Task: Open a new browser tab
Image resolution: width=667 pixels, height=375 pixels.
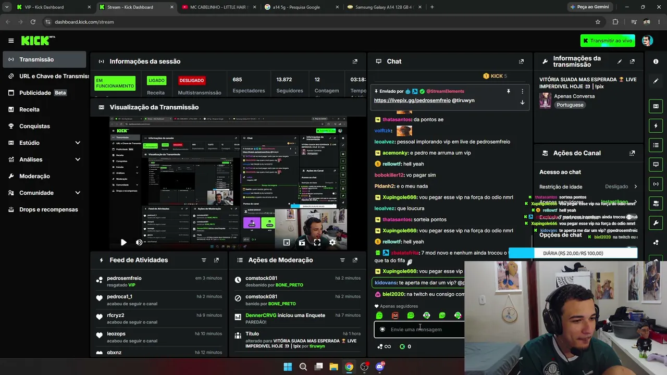Action: (x=432, y=7)
